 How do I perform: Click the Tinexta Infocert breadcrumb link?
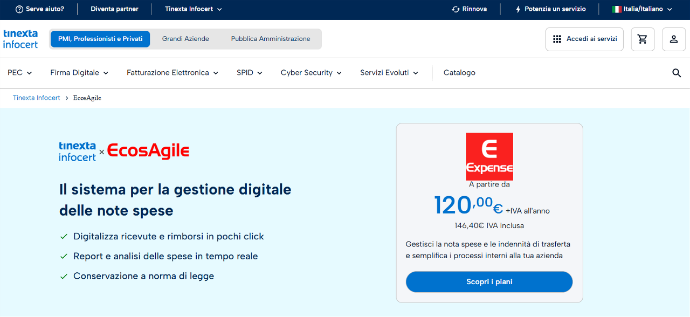point(37,98)
